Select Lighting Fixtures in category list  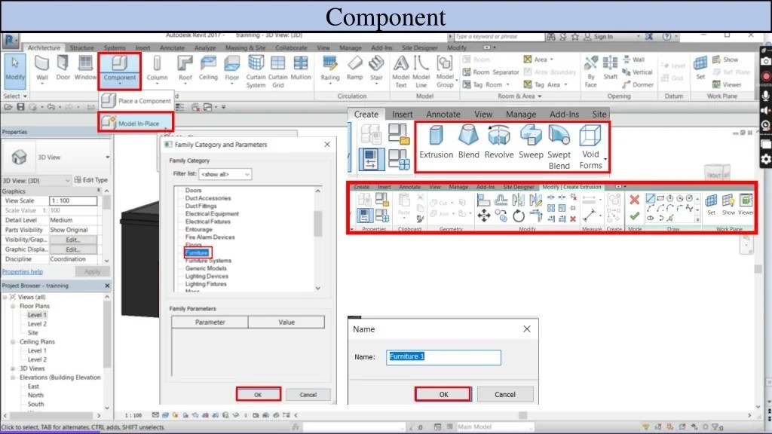(205, 284)
